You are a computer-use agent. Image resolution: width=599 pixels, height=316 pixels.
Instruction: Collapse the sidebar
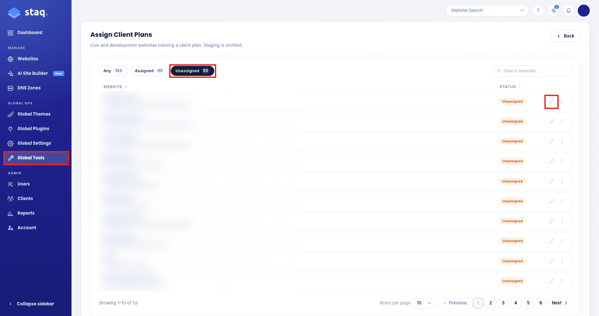tap(31, 304)
